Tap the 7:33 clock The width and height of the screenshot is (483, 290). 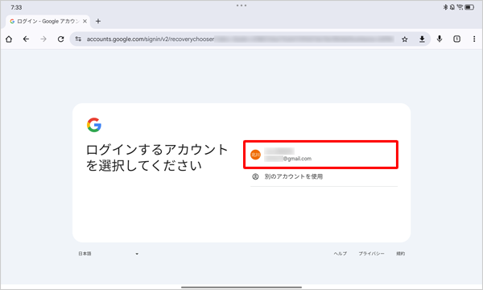tap(16, 7)
